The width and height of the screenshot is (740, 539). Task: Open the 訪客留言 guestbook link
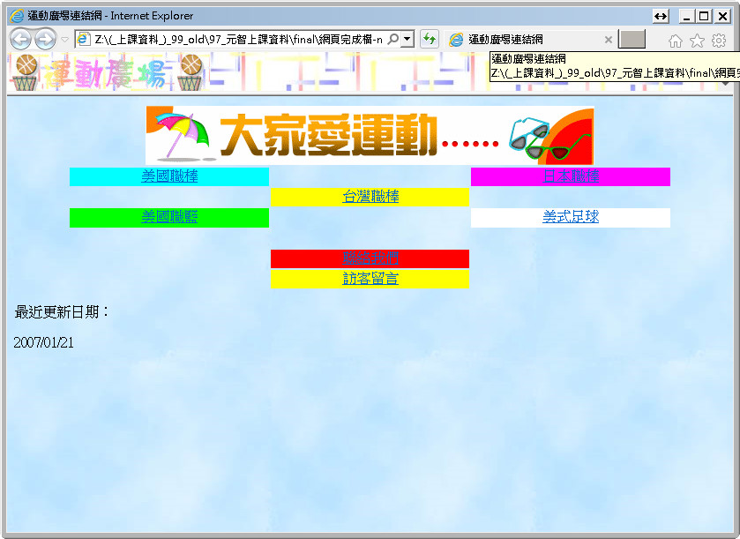[x=370, y=279]
